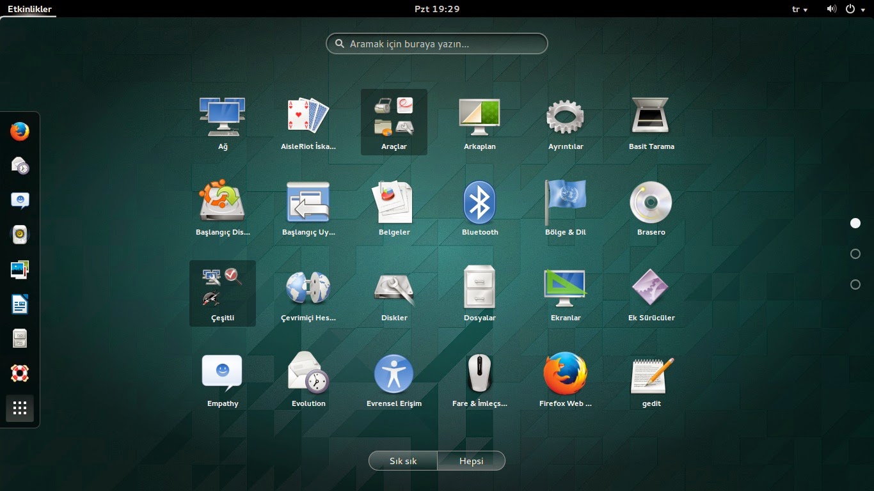The width and height of the screenshot is (874, 491).
Task: Switch to the bottom workspace dot
Action: [855, 284]
